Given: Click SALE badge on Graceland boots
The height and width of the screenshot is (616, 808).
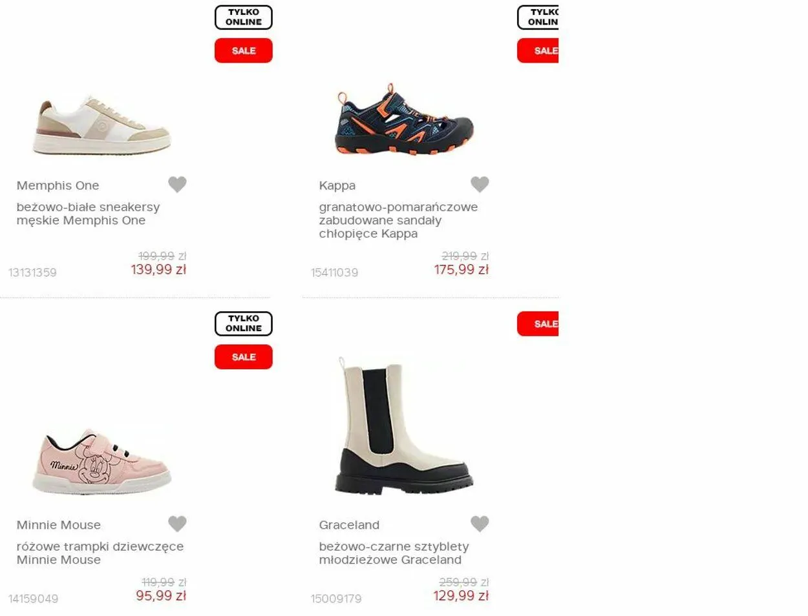Looking at the screenshot, I should click(538, 323).
